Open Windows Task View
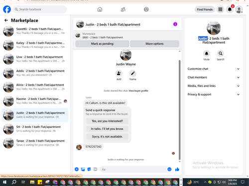Screen dimensions: 249x186 point(23,182)
